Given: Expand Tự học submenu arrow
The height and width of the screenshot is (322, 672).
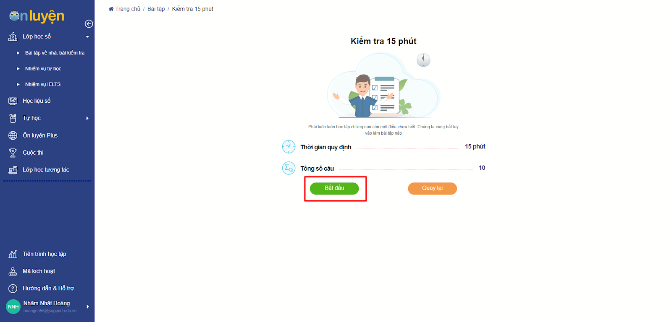Looking at the screenshot, I should (87, 118).
